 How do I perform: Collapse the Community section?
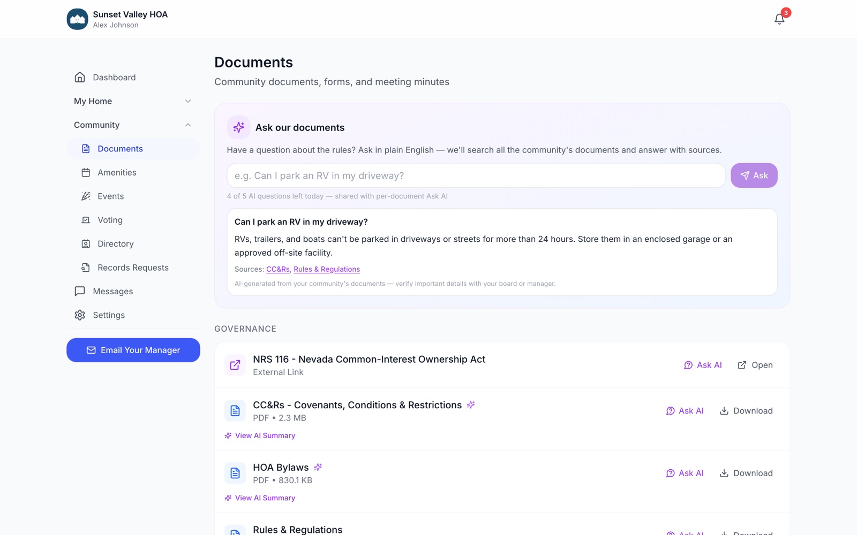[x=133, y=125]
